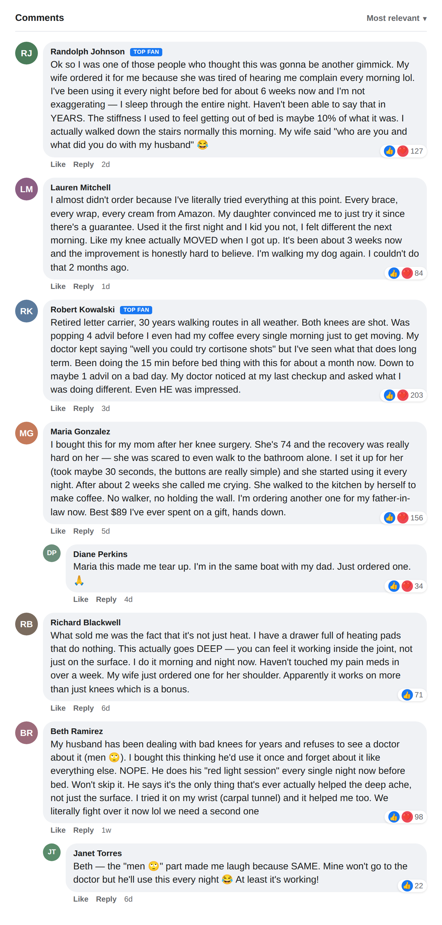Screen dimensions: 442x925
Task: View reactions on Randolph Johnson's comment (127)
Action: pyautogui.click(x=403, y=151)
